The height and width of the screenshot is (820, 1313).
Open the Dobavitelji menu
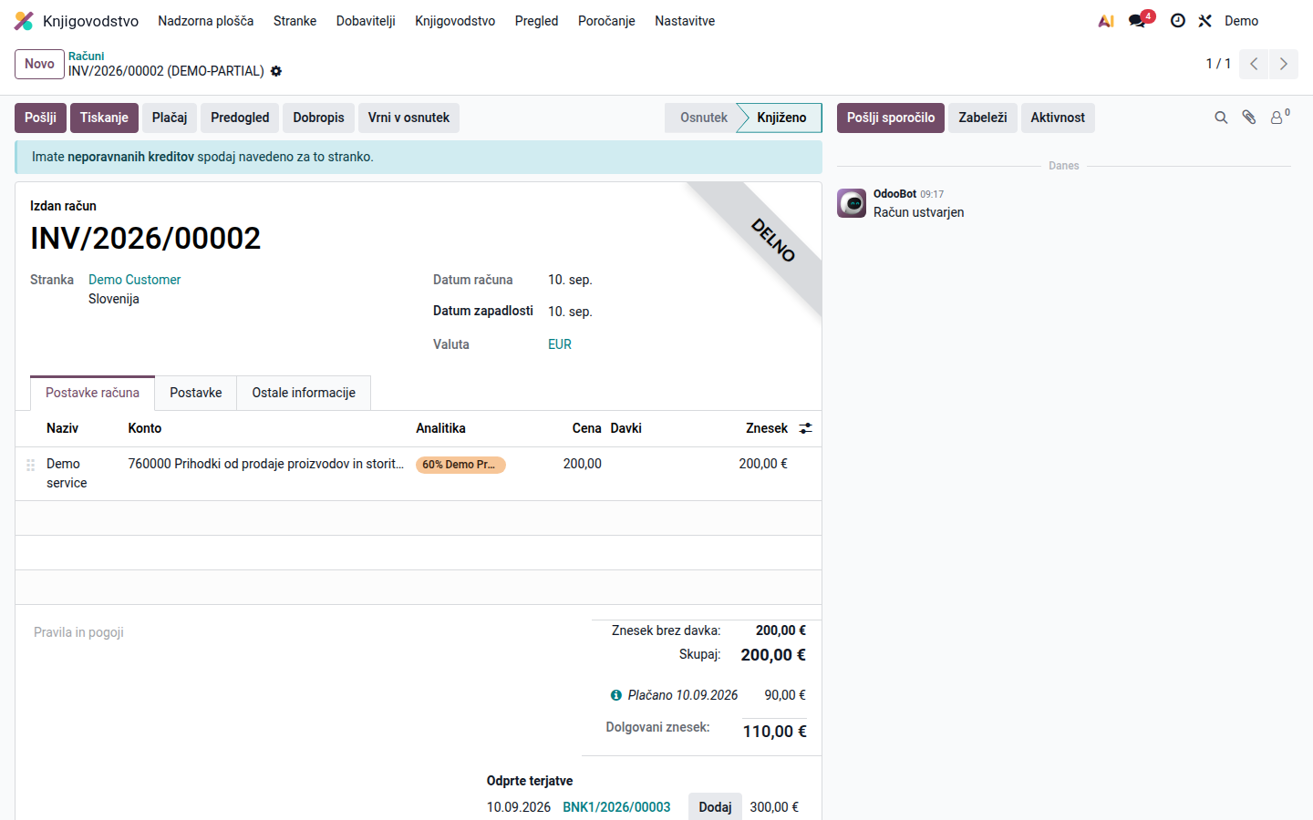366,21
